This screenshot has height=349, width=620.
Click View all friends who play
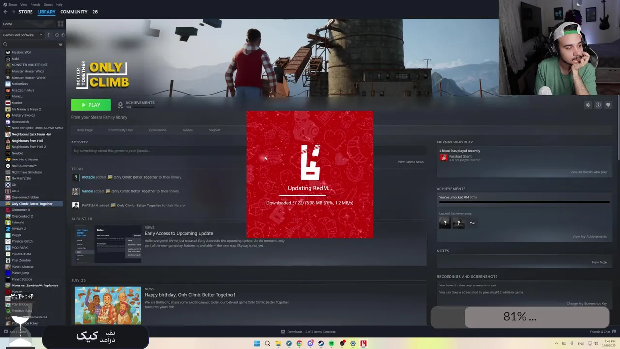(589, 172)
